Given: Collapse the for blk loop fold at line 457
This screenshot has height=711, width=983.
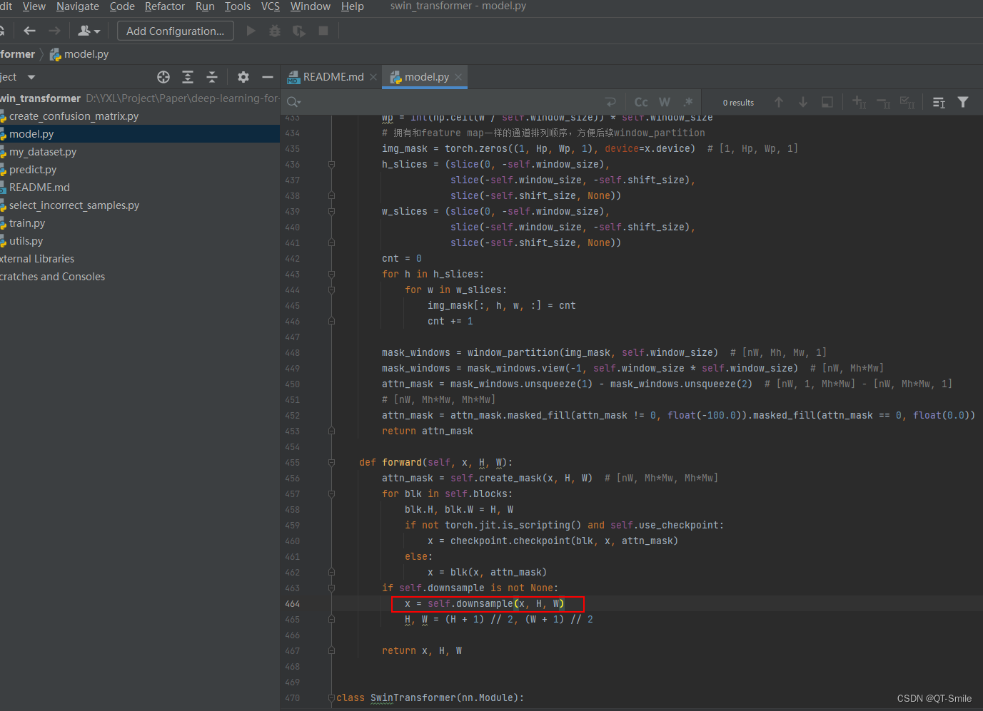Looking at the screenshot, I should [331, 493].
